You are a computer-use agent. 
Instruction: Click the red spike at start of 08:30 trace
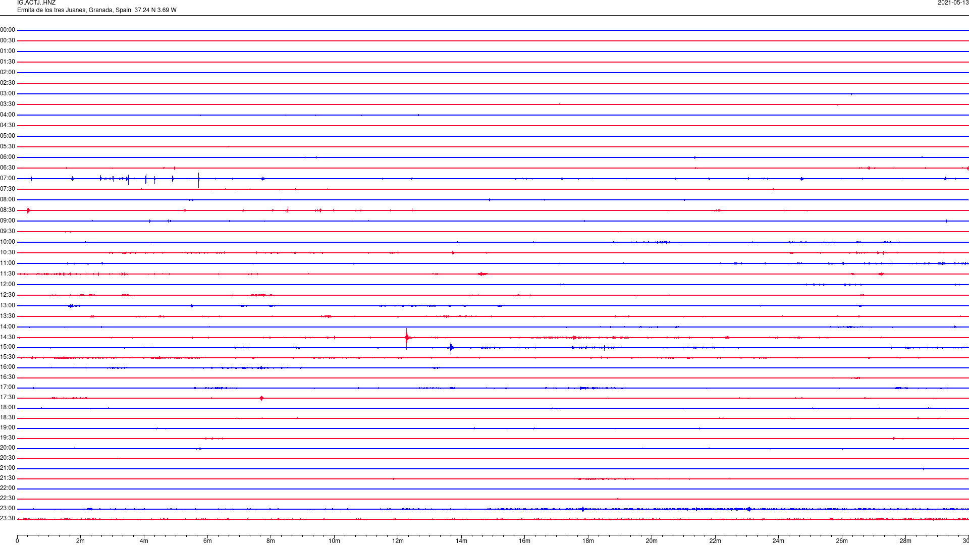(28, 210)
